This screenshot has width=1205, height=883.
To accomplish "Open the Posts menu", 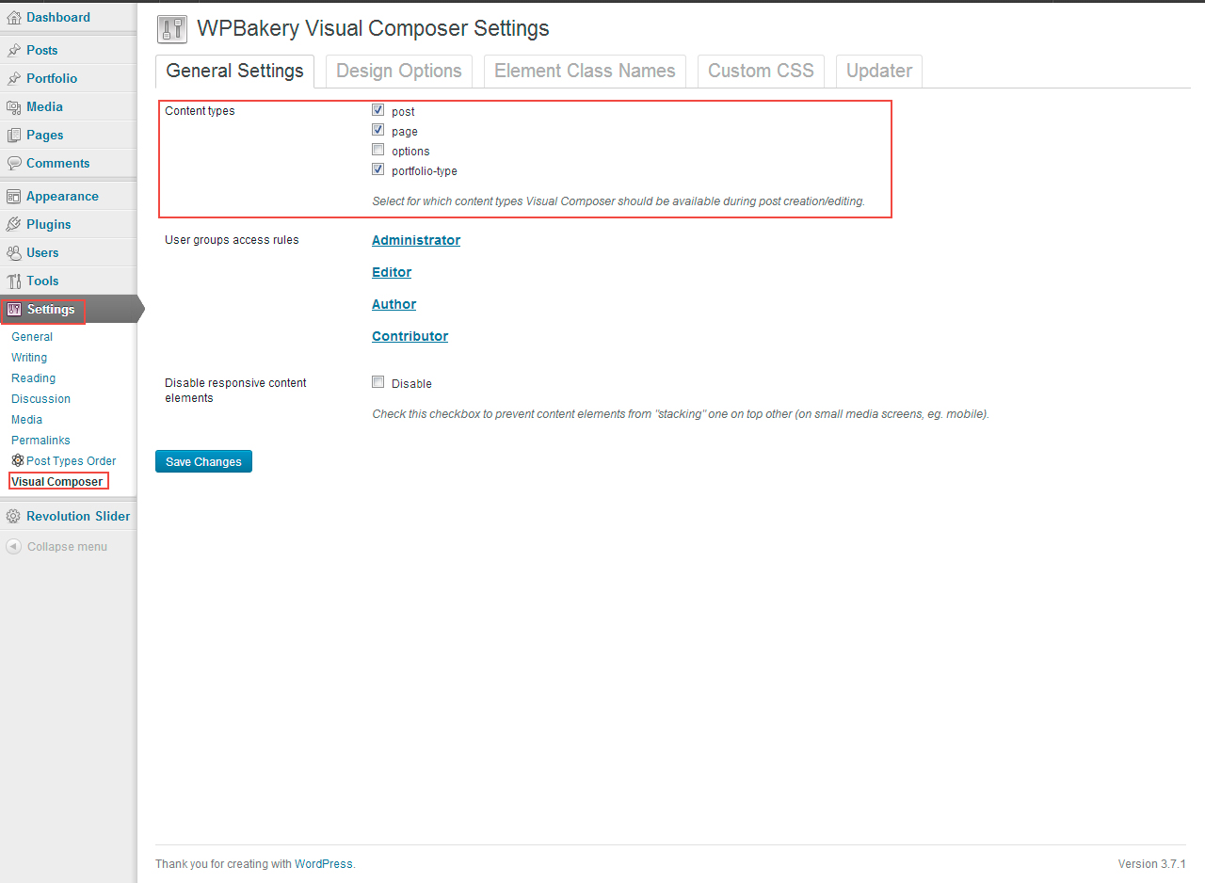I will pyautogui.click(x=42, y=50).
